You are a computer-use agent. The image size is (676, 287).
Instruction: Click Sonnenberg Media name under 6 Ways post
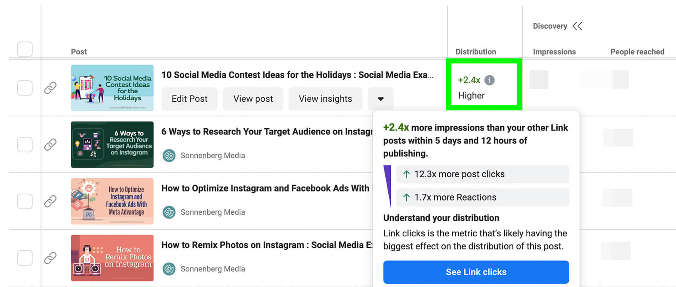[213, 155]
